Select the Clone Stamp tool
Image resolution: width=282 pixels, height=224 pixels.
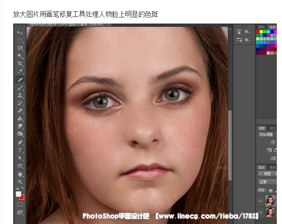[20, 95]
